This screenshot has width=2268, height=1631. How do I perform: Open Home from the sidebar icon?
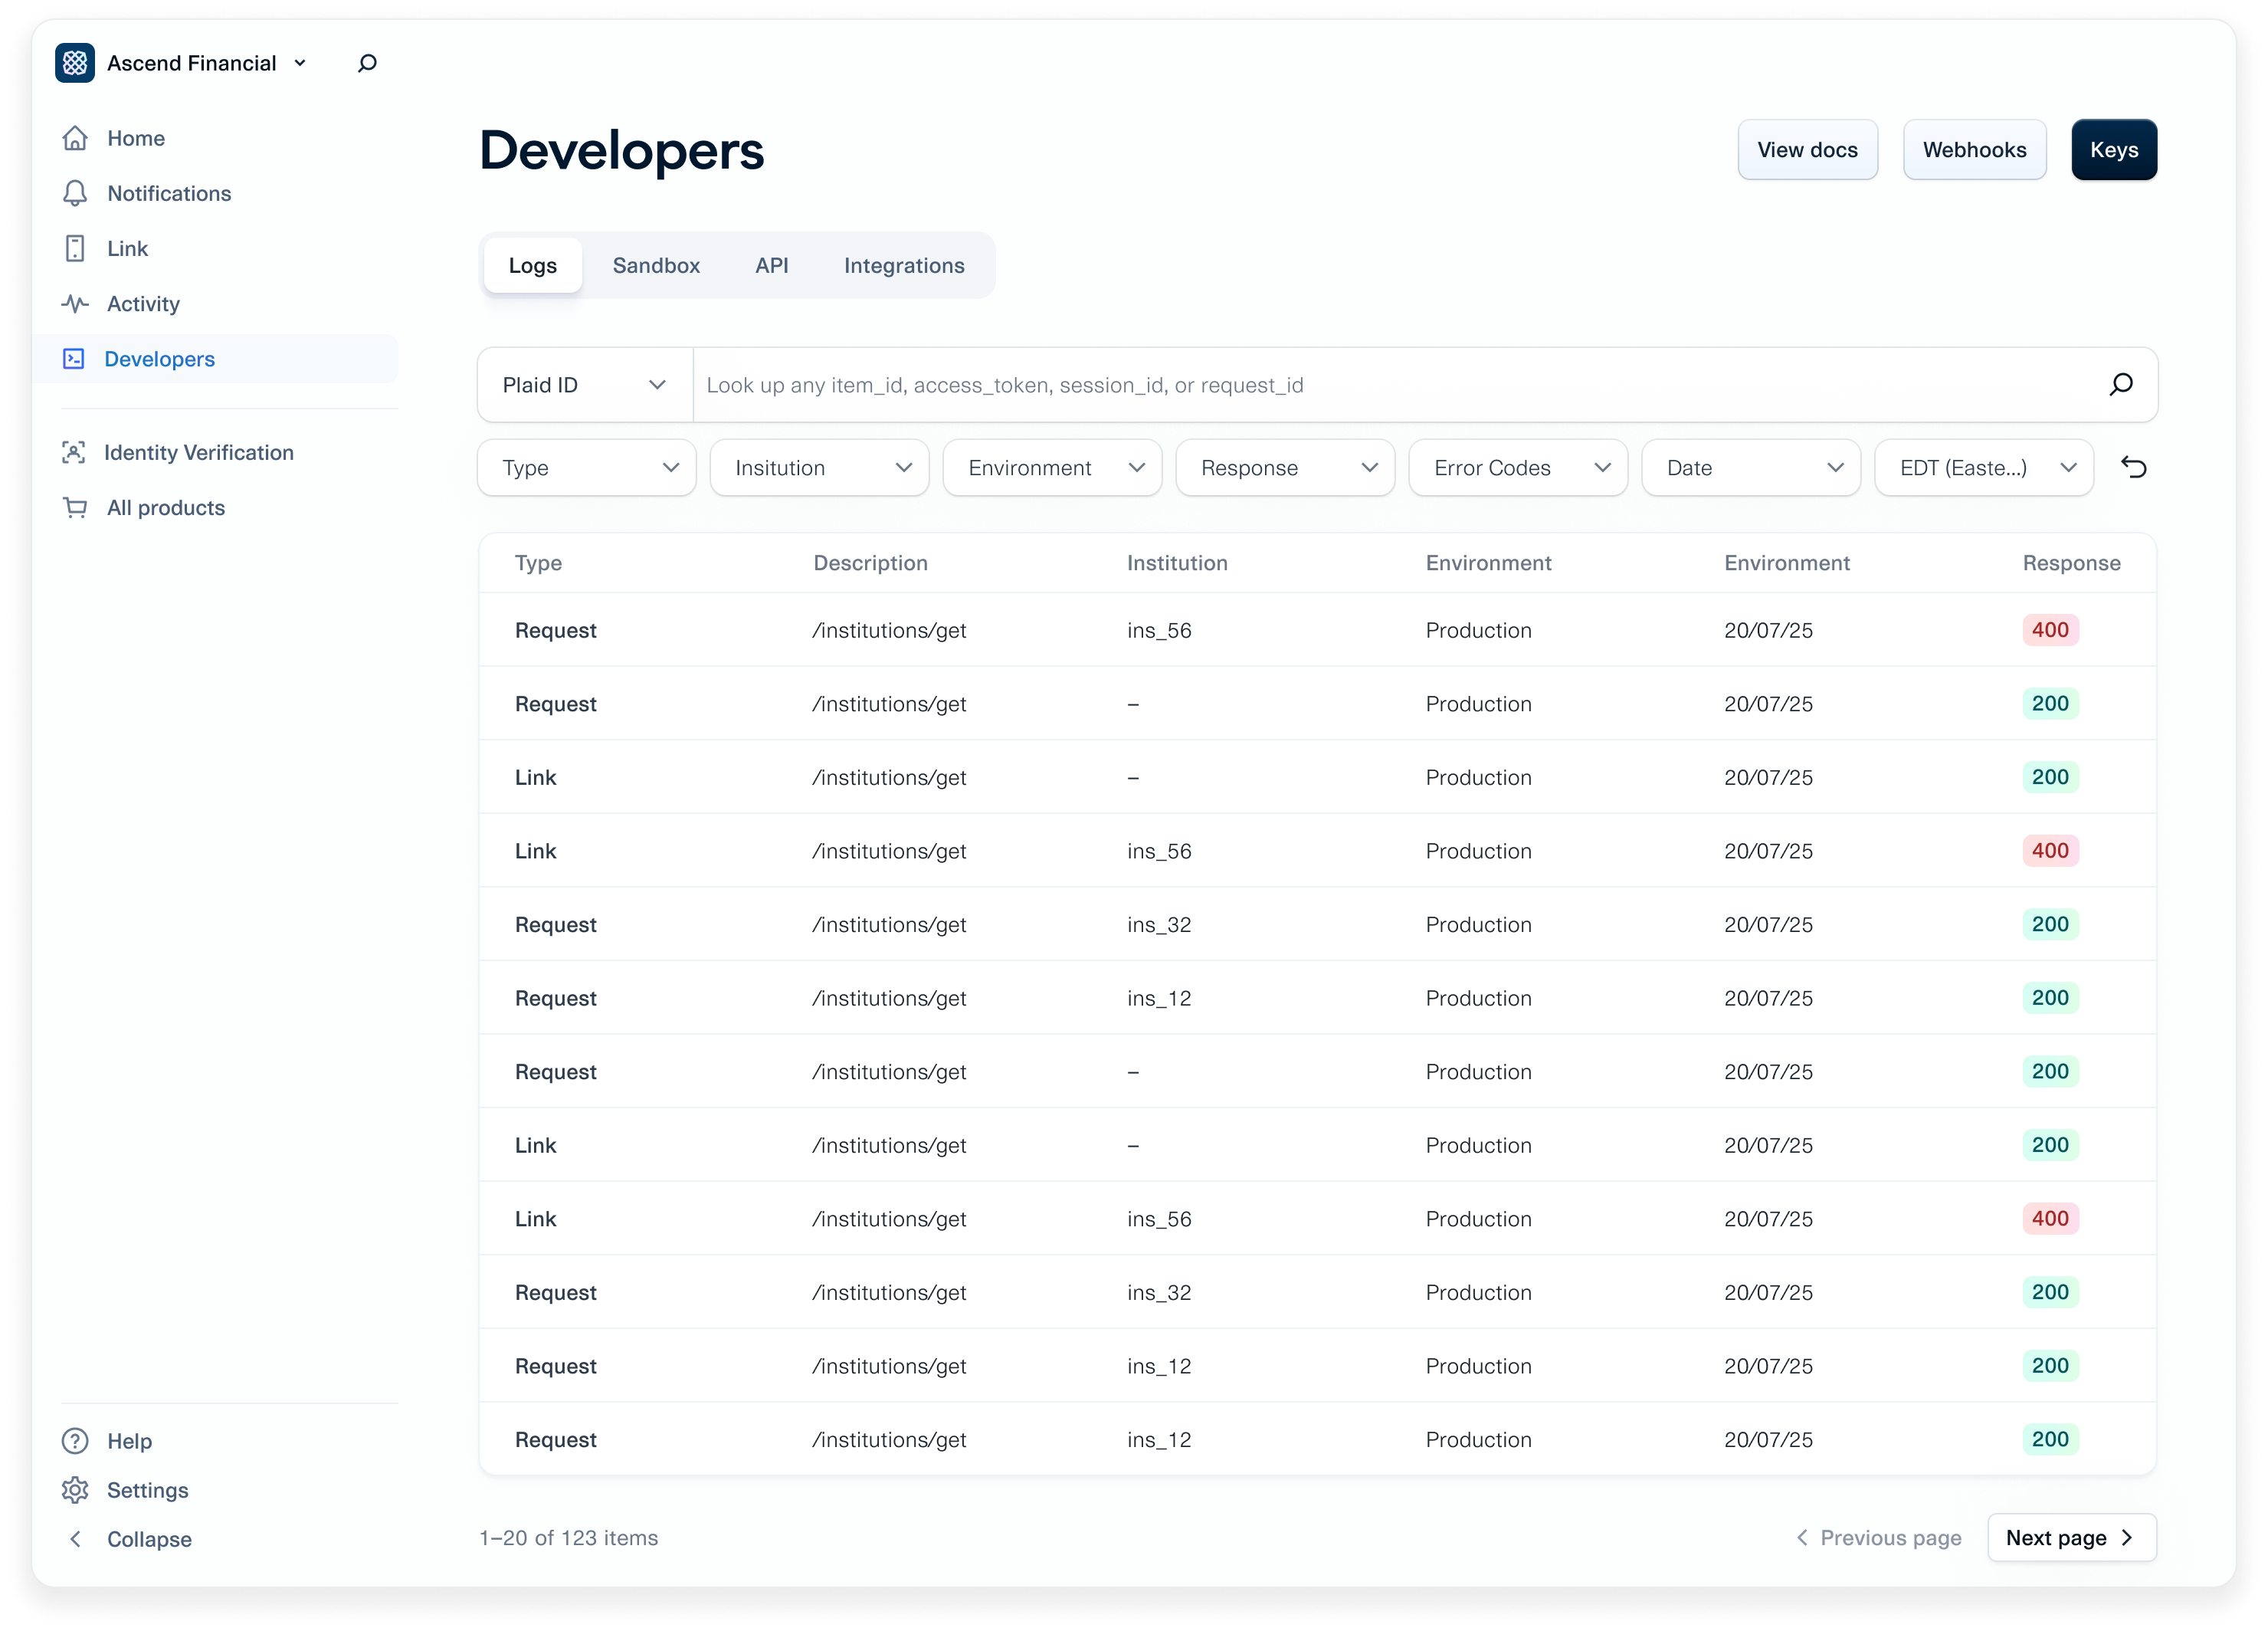pyautogui.click(x=76, y=138)
